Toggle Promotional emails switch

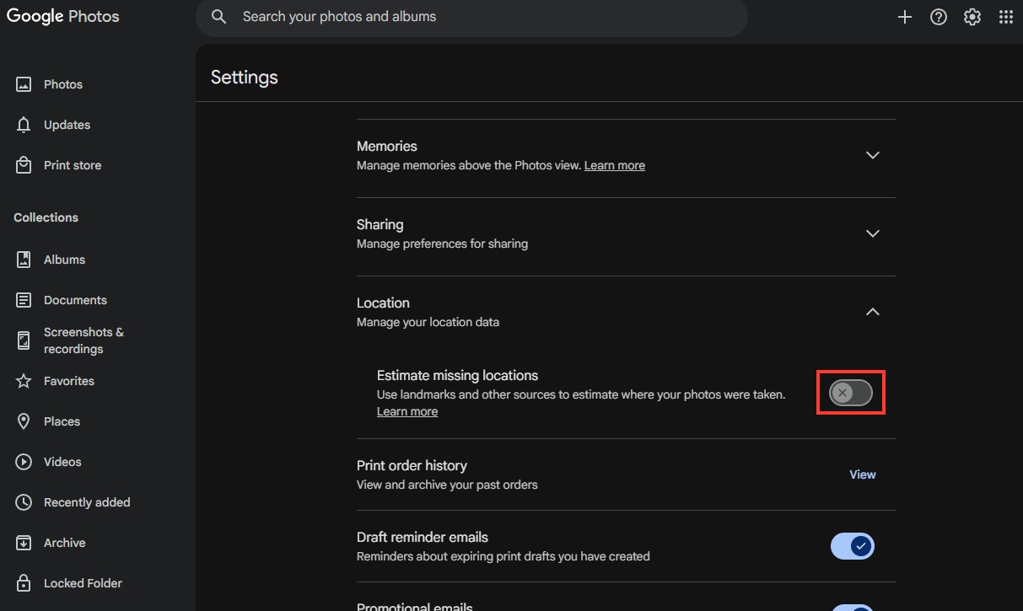point(853,607)
